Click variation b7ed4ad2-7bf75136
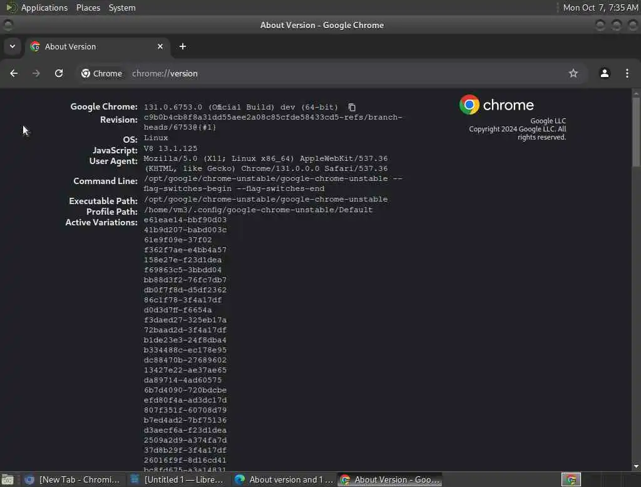 tap(185, 420)
